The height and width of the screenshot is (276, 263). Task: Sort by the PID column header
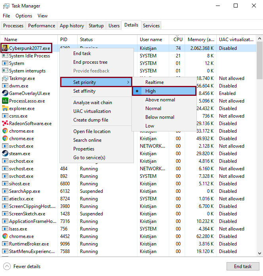[x=67, y=40]
